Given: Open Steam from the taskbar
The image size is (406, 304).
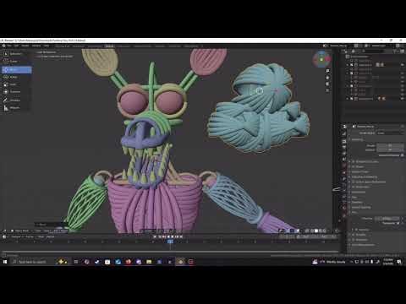Looking at the screenshot, I should [x=97, y=262].
